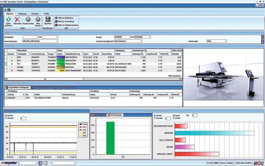265x166 pixels.
Task: Expand the Verantwortungsbereich Werk München dropdown
Action: click(141, 41)
